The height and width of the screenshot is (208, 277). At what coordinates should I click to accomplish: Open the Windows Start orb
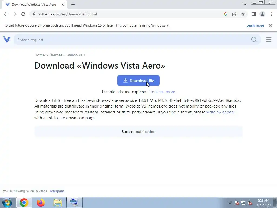[x=7, y=203]
